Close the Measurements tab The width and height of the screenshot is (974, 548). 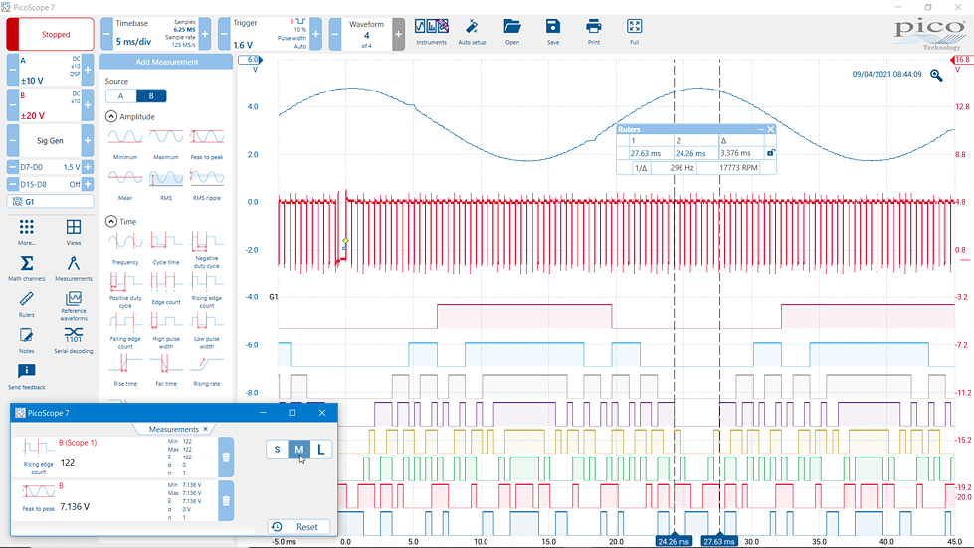[x=206, y=429]
